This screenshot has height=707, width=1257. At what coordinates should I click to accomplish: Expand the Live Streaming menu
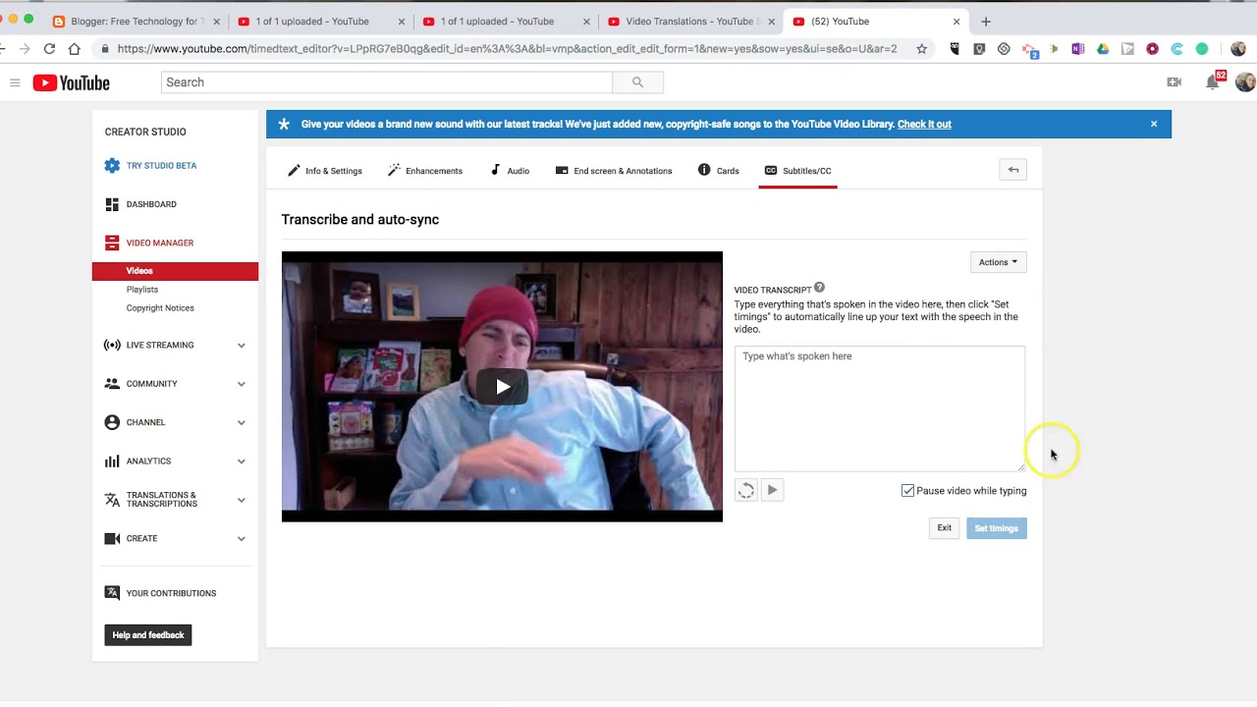click(159, 345)
